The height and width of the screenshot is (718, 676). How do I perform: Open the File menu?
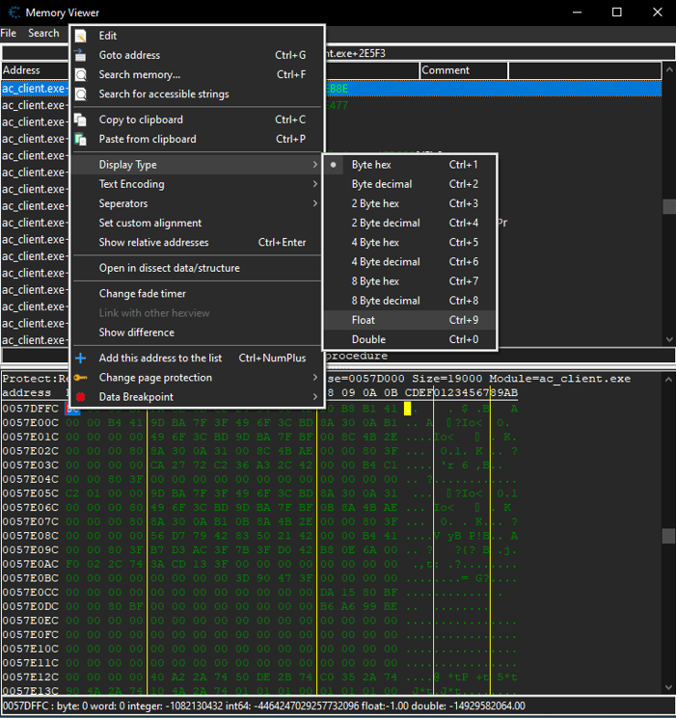[9, 33]
